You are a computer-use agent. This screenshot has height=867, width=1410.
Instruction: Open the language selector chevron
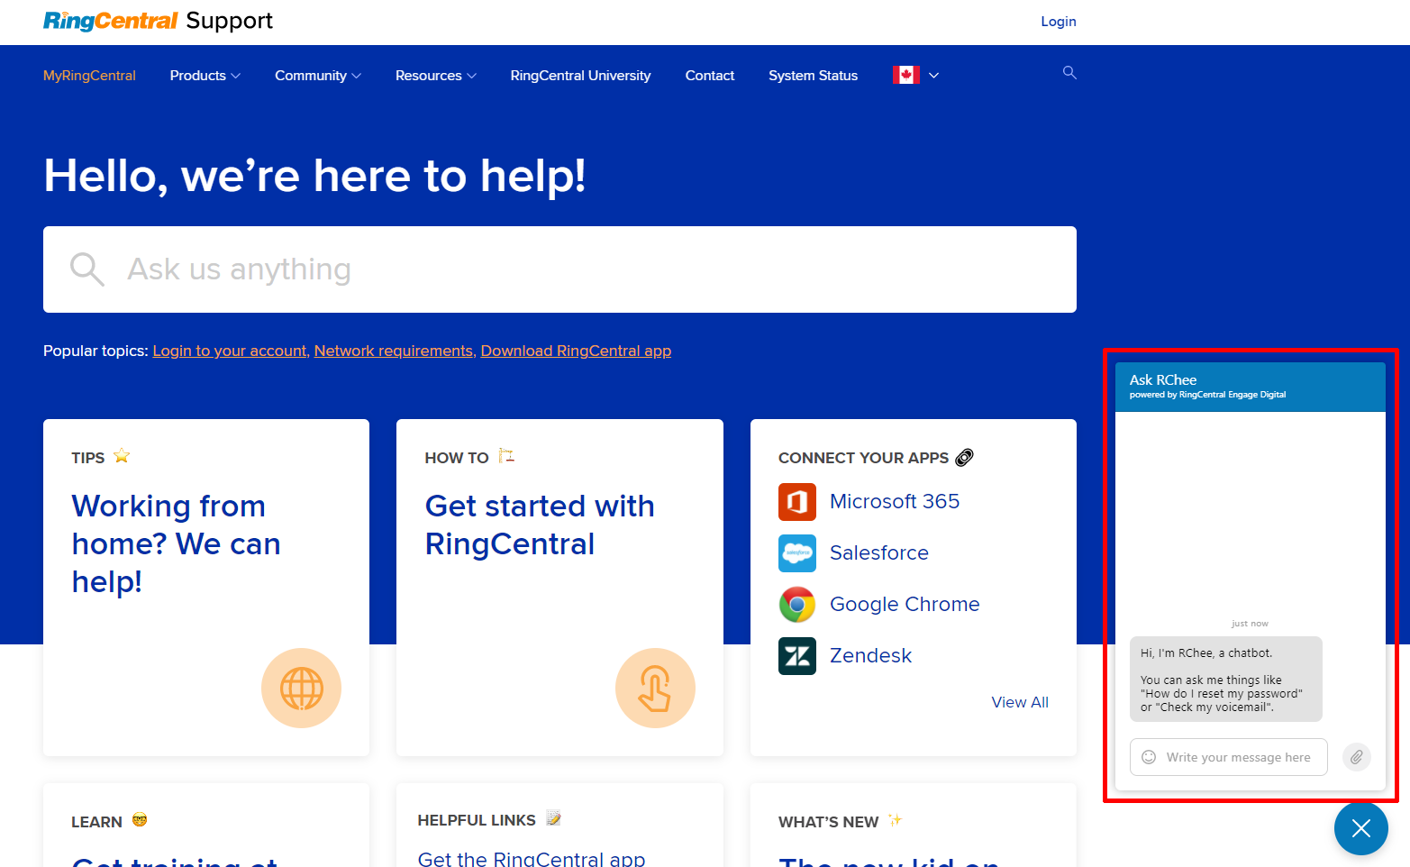[x=934, y=75]
